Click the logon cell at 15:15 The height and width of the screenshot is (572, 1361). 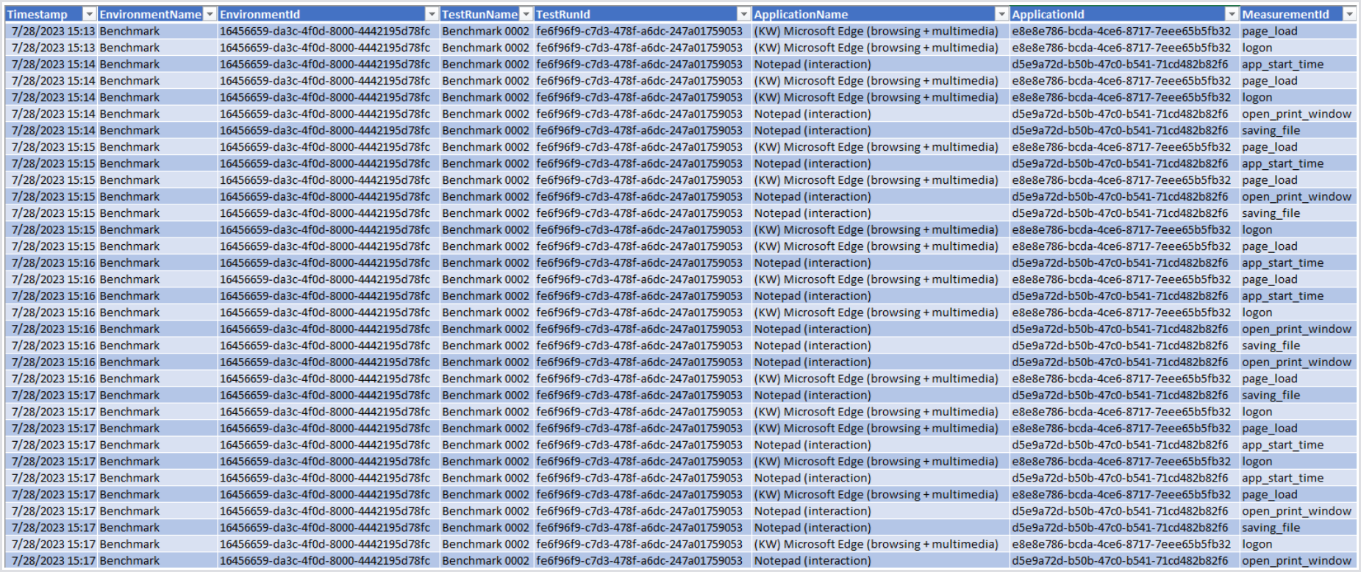[1257, 229]
